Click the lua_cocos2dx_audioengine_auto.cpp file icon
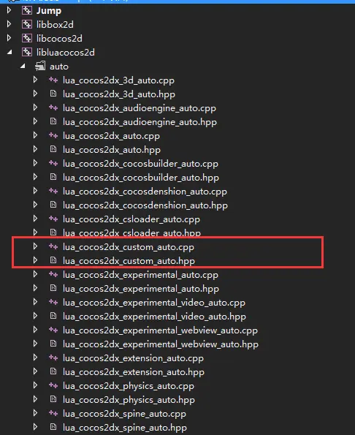The height and width of the screenshot is (435, 355). point(53,107)
